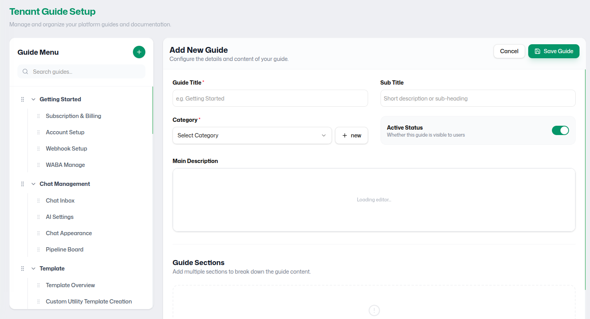This screenshot has width=590, height=319.
Task: Click drag handle beside Template category
Action: (23, 269)
